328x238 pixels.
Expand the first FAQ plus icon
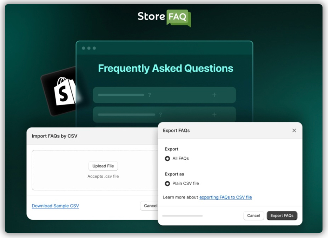tap(214, 95)
